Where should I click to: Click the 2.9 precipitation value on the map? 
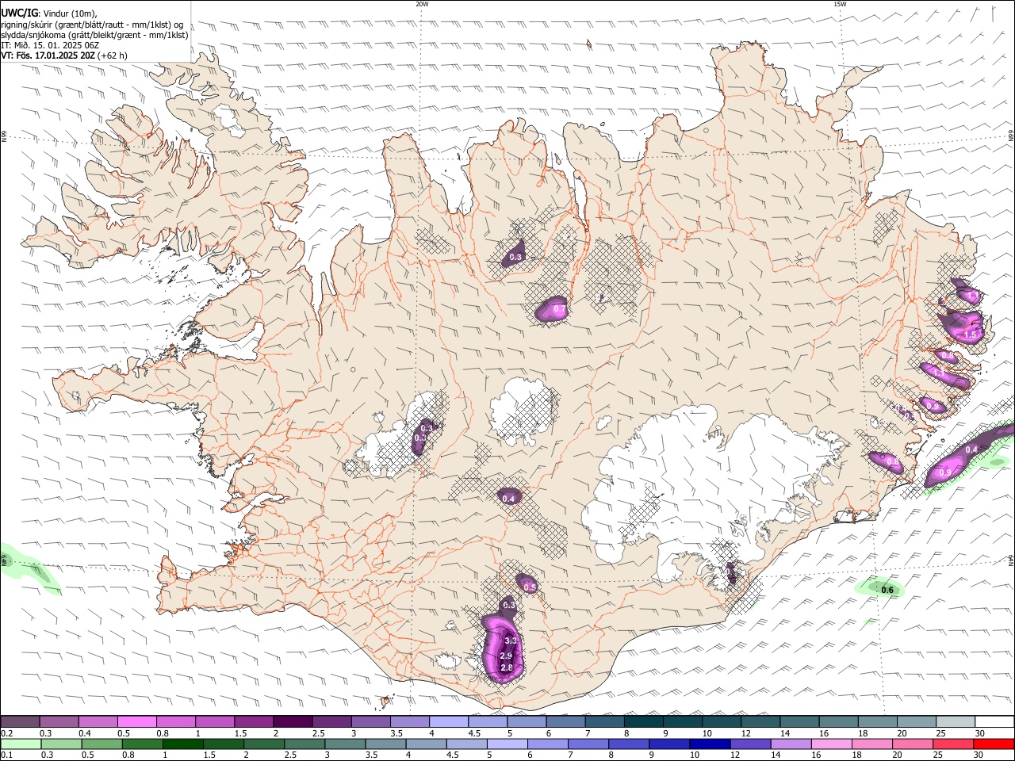tap(506, 656)
